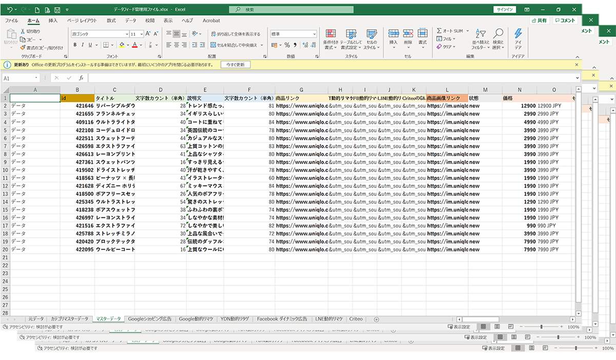616x360 pixels.
Task: Toggle the normal view button in status bar
Action: click(483, 327)
